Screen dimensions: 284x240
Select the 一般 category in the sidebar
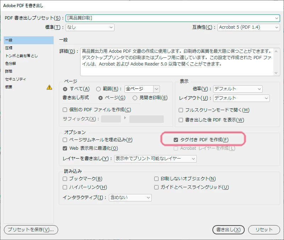[x=29, y=40]
